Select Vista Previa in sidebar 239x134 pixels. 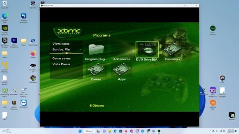[x=61, y=64]
